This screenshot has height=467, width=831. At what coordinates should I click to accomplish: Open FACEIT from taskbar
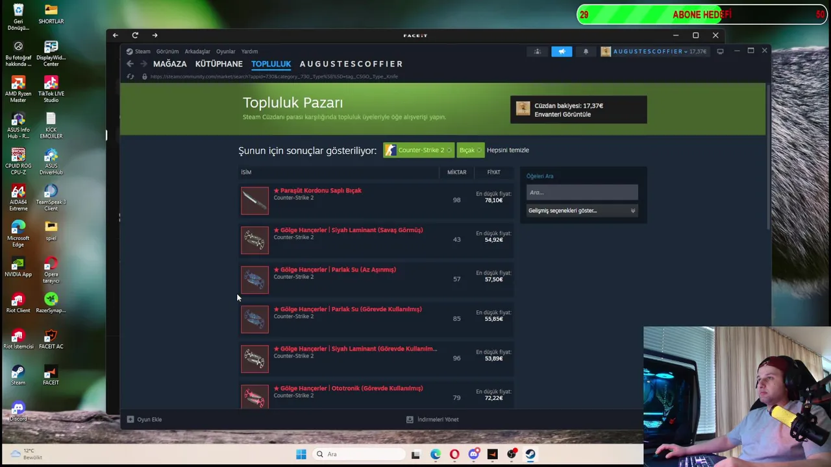pos(492,454)
